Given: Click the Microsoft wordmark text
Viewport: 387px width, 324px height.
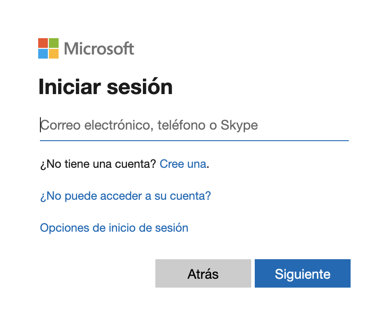Looking at the screenshot, I should click(x=99, y=48).
